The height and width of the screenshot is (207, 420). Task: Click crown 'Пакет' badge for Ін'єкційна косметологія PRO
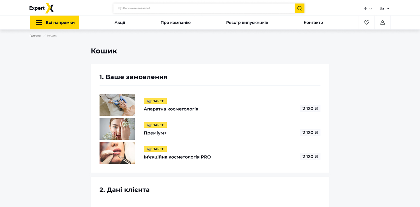pos(155,149)
